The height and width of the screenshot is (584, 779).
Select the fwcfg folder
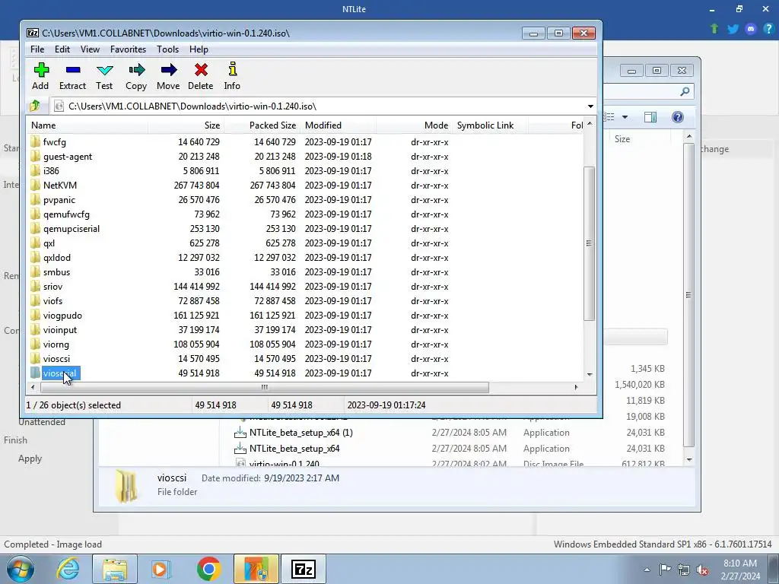click(54, 142)
